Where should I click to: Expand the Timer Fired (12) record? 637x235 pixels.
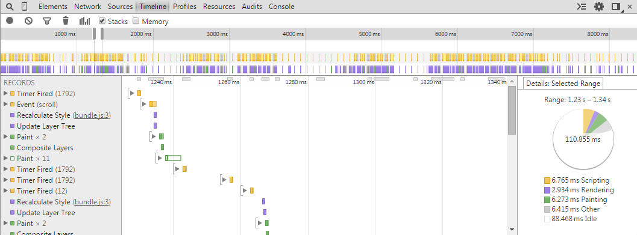point(5,191)
